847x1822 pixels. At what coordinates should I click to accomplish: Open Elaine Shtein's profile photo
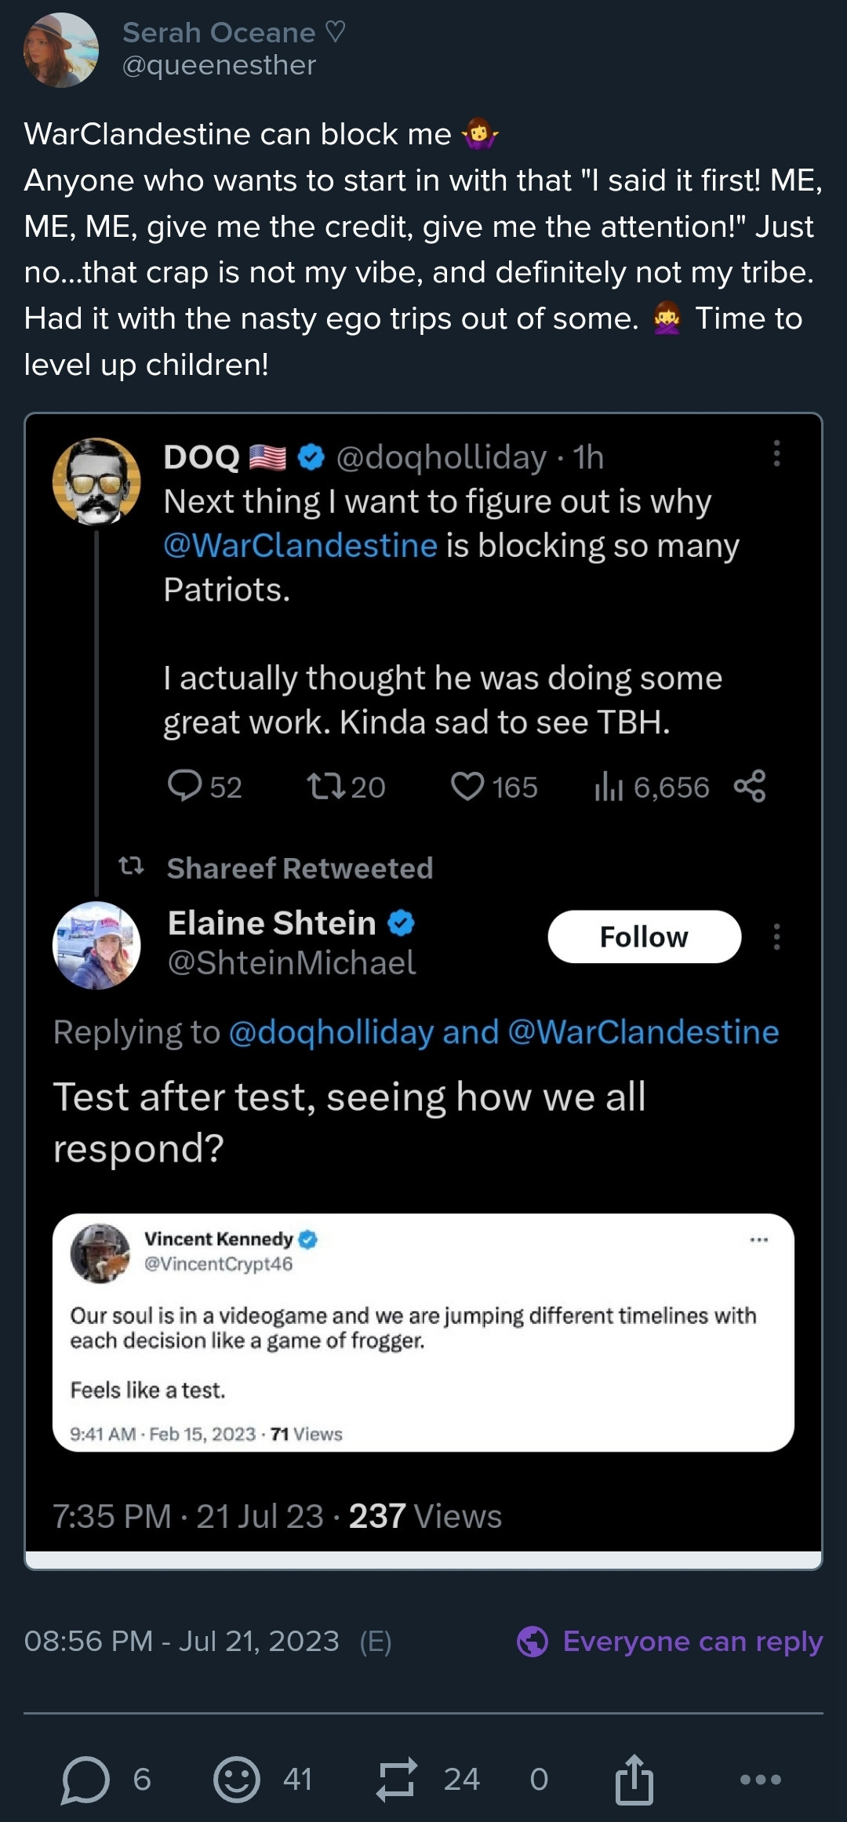(96, 945)
